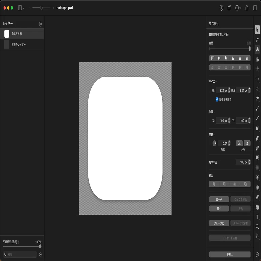Toggle the right sidebar visibility icon
261x261 pixels.
click(x=255, y=8)
